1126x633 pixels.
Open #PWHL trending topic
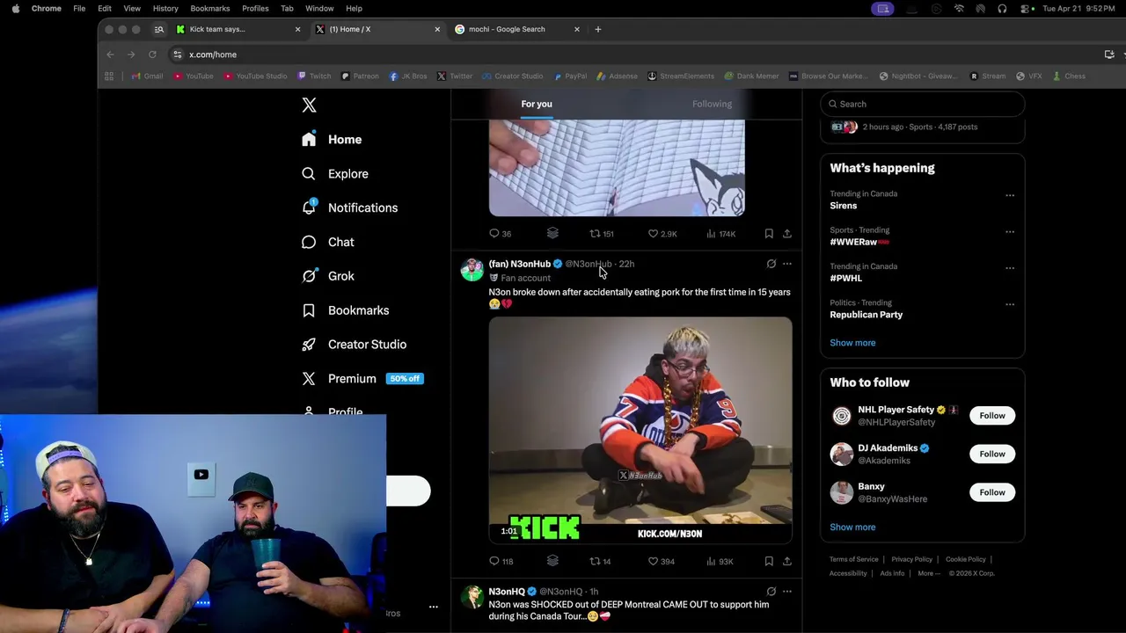[845, 278]
